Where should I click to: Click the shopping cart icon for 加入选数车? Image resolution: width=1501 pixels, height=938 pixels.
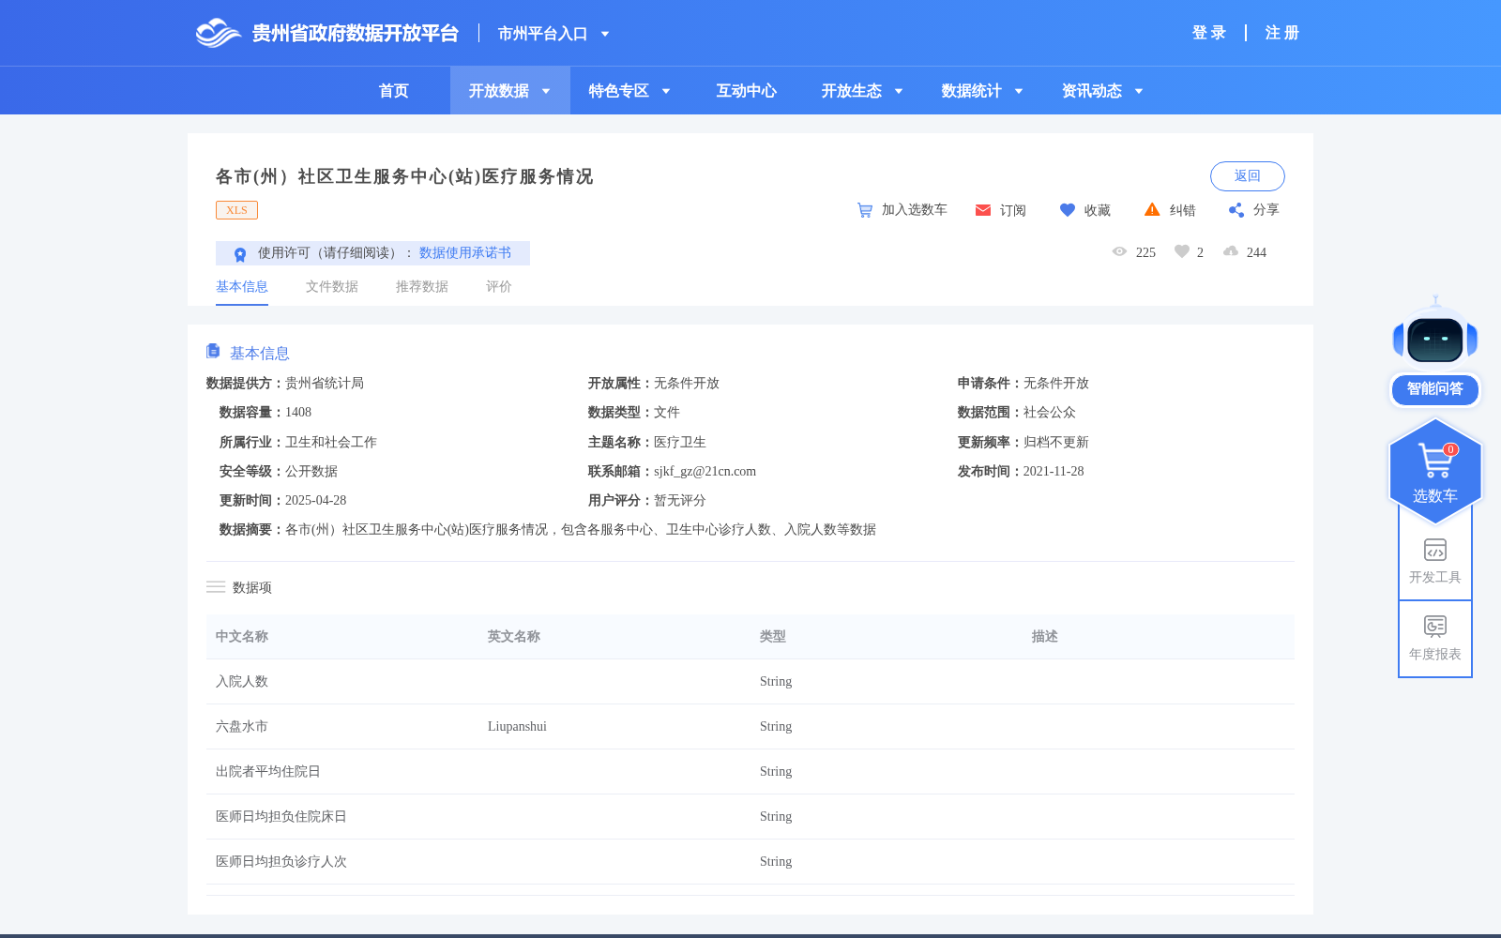click(865, 210)
